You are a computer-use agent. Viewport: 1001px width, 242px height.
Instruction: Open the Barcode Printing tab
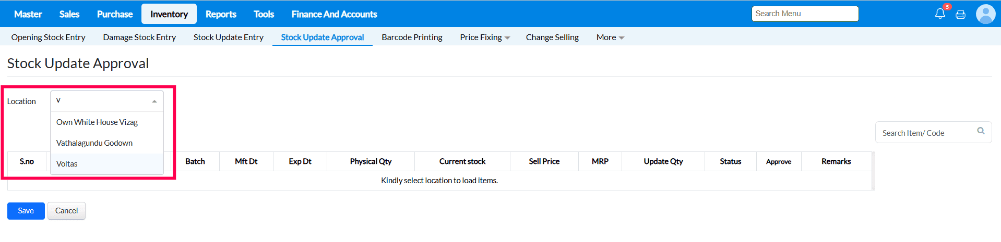click(x=412, y=37)
